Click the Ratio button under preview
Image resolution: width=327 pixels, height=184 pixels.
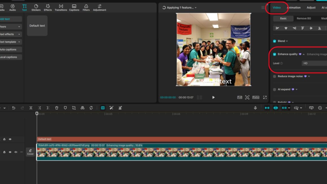point(256,97)
